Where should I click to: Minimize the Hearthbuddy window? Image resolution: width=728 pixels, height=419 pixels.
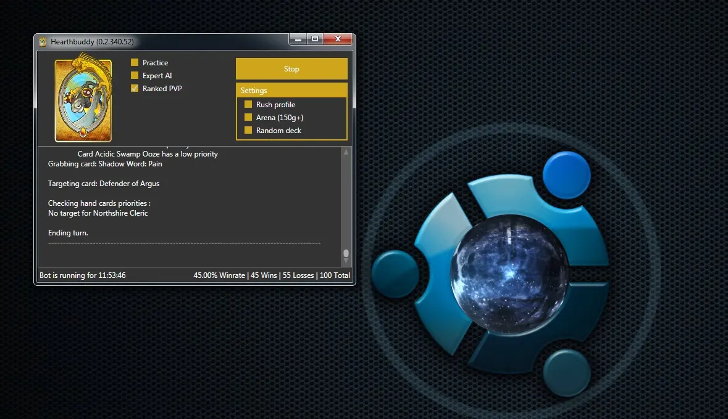pyautogui.click(x=298, y=39)
